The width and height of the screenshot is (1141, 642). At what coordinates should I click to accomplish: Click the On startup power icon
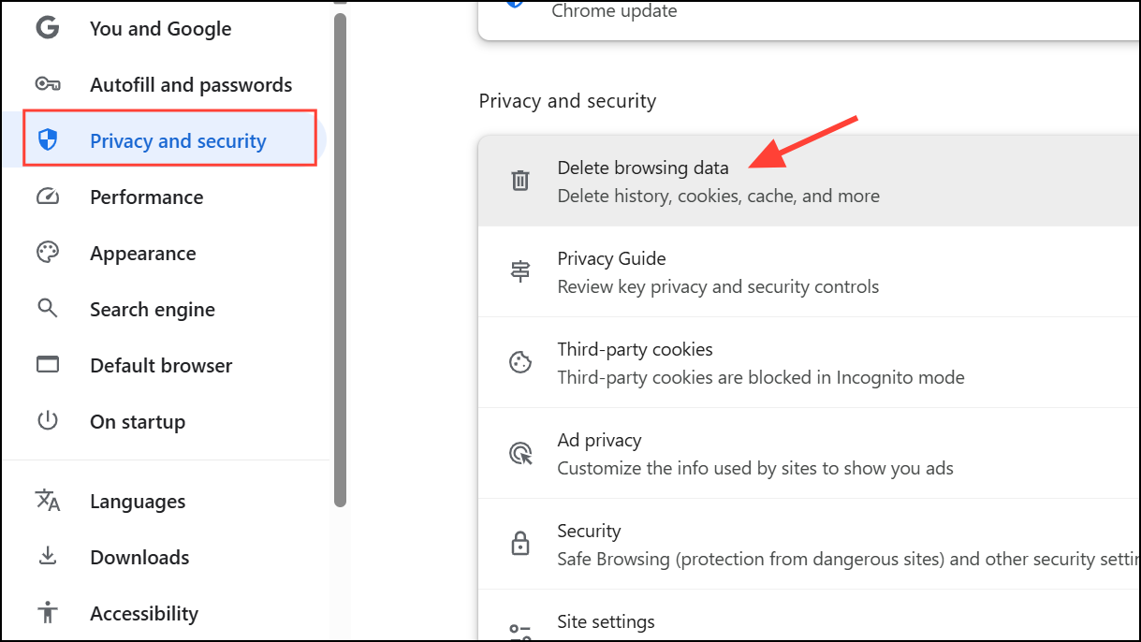[47, 421]
